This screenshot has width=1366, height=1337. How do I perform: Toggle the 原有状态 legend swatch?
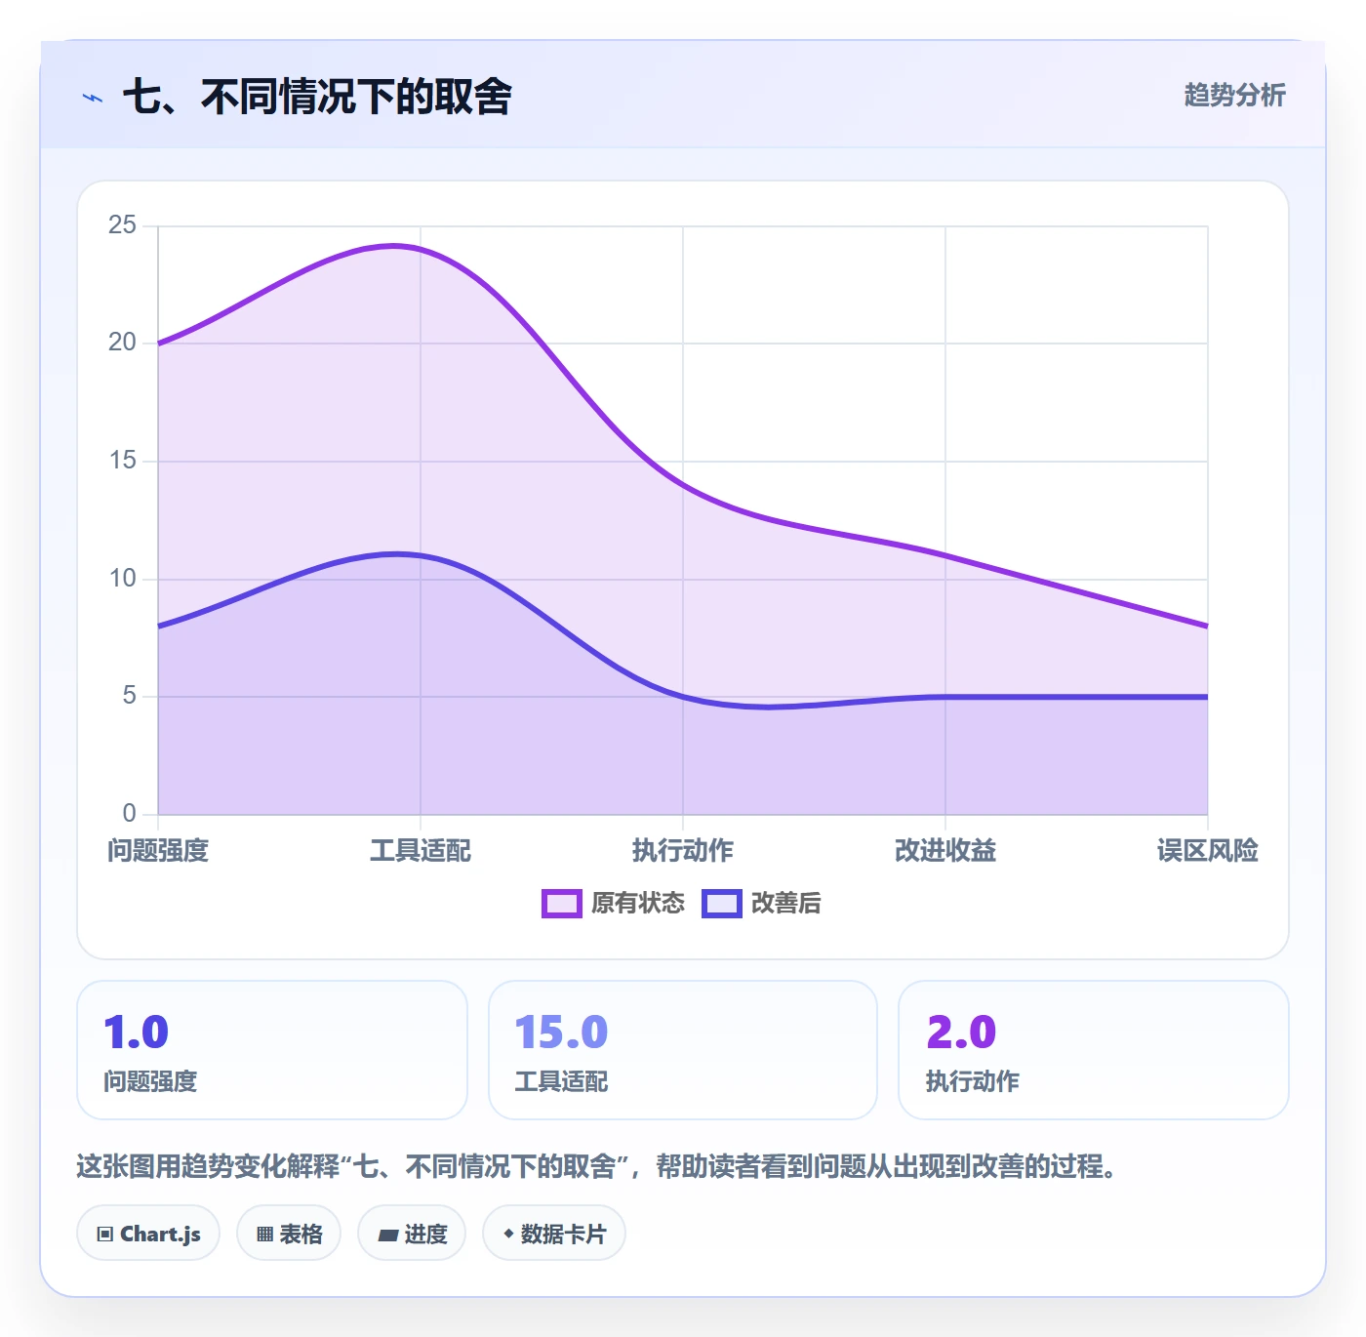pos(561,904)
